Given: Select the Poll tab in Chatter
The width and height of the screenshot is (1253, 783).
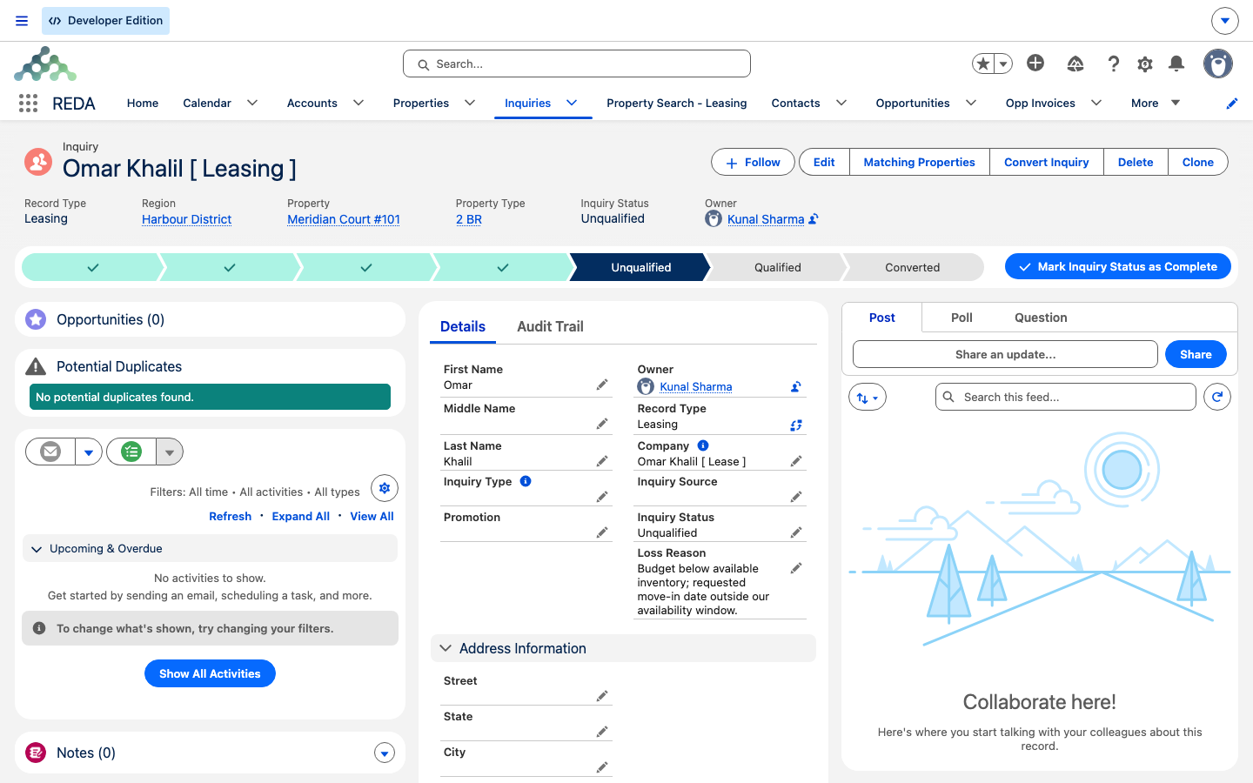Looking at the screenshot, I should point(962,318).
